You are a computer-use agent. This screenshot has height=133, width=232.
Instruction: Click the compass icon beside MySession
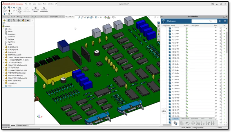[x=164, y=21]
